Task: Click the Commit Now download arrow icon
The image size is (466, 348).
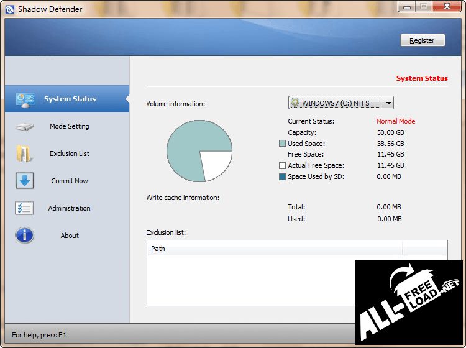Action: (x=25, y=181)
